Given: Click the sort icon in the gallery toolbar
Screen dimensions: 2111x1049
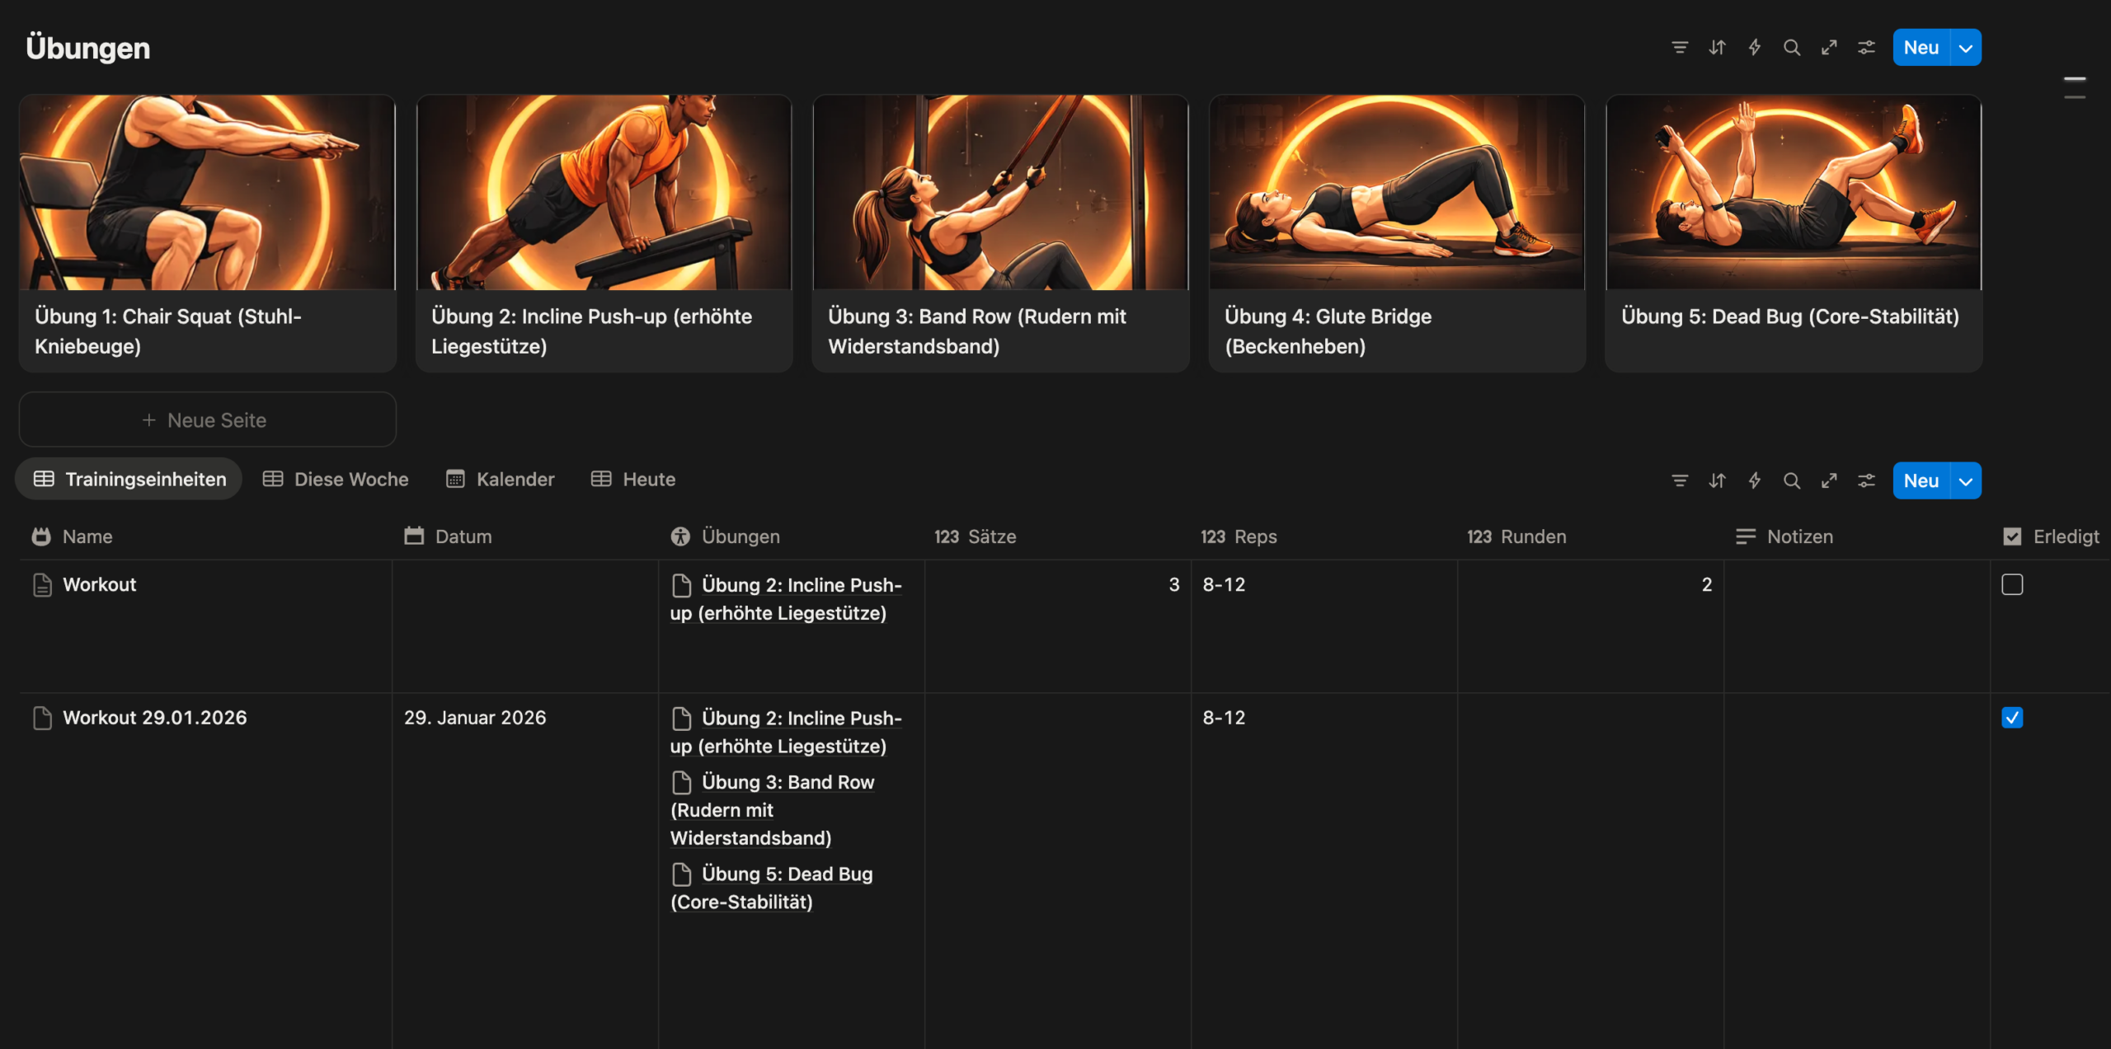Looking at the screenshot, I should (1717, 47).
